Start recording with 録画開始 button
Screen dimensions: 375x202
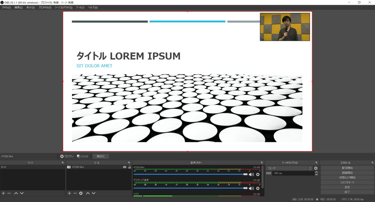pos(347,173)
